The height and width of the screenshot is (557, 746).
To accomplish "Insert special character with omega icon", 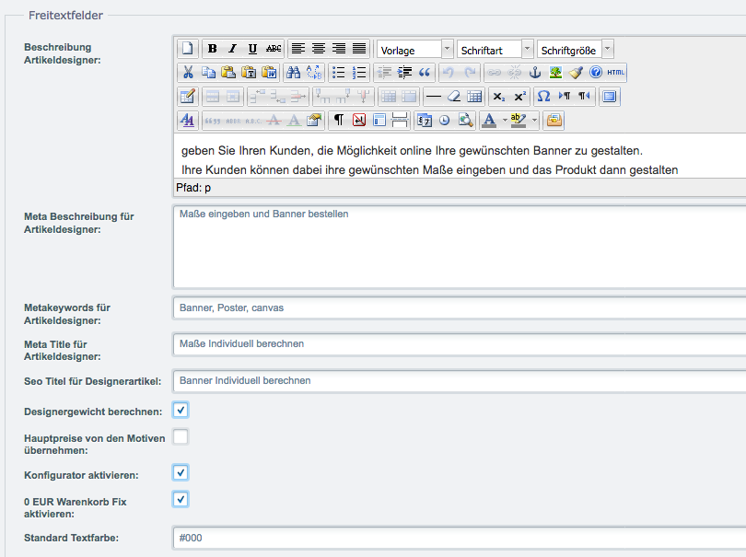I will (543, 96).
